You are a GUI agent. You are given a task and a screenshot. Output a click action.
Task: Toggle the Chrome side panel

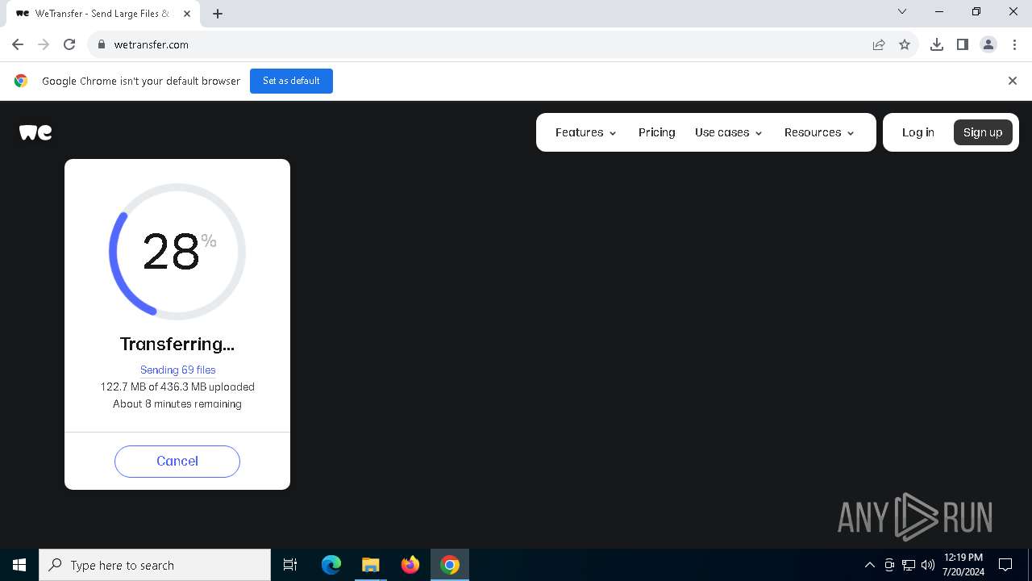click(x=963, y=44)
